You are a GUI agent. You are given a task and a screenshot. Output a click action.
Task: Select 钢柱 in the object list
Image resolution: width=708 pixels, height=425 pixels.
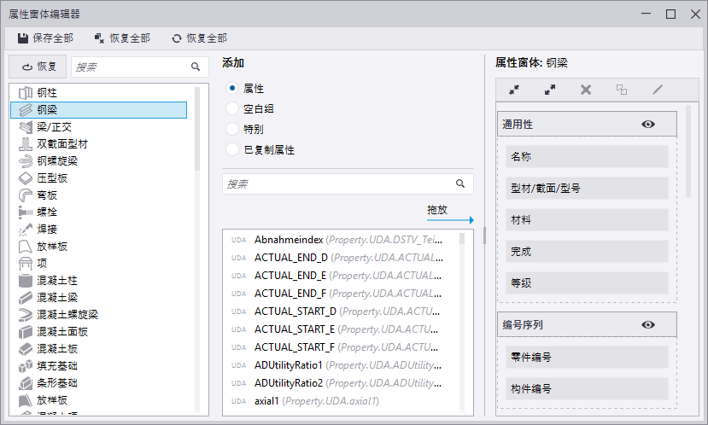(98, 93)
